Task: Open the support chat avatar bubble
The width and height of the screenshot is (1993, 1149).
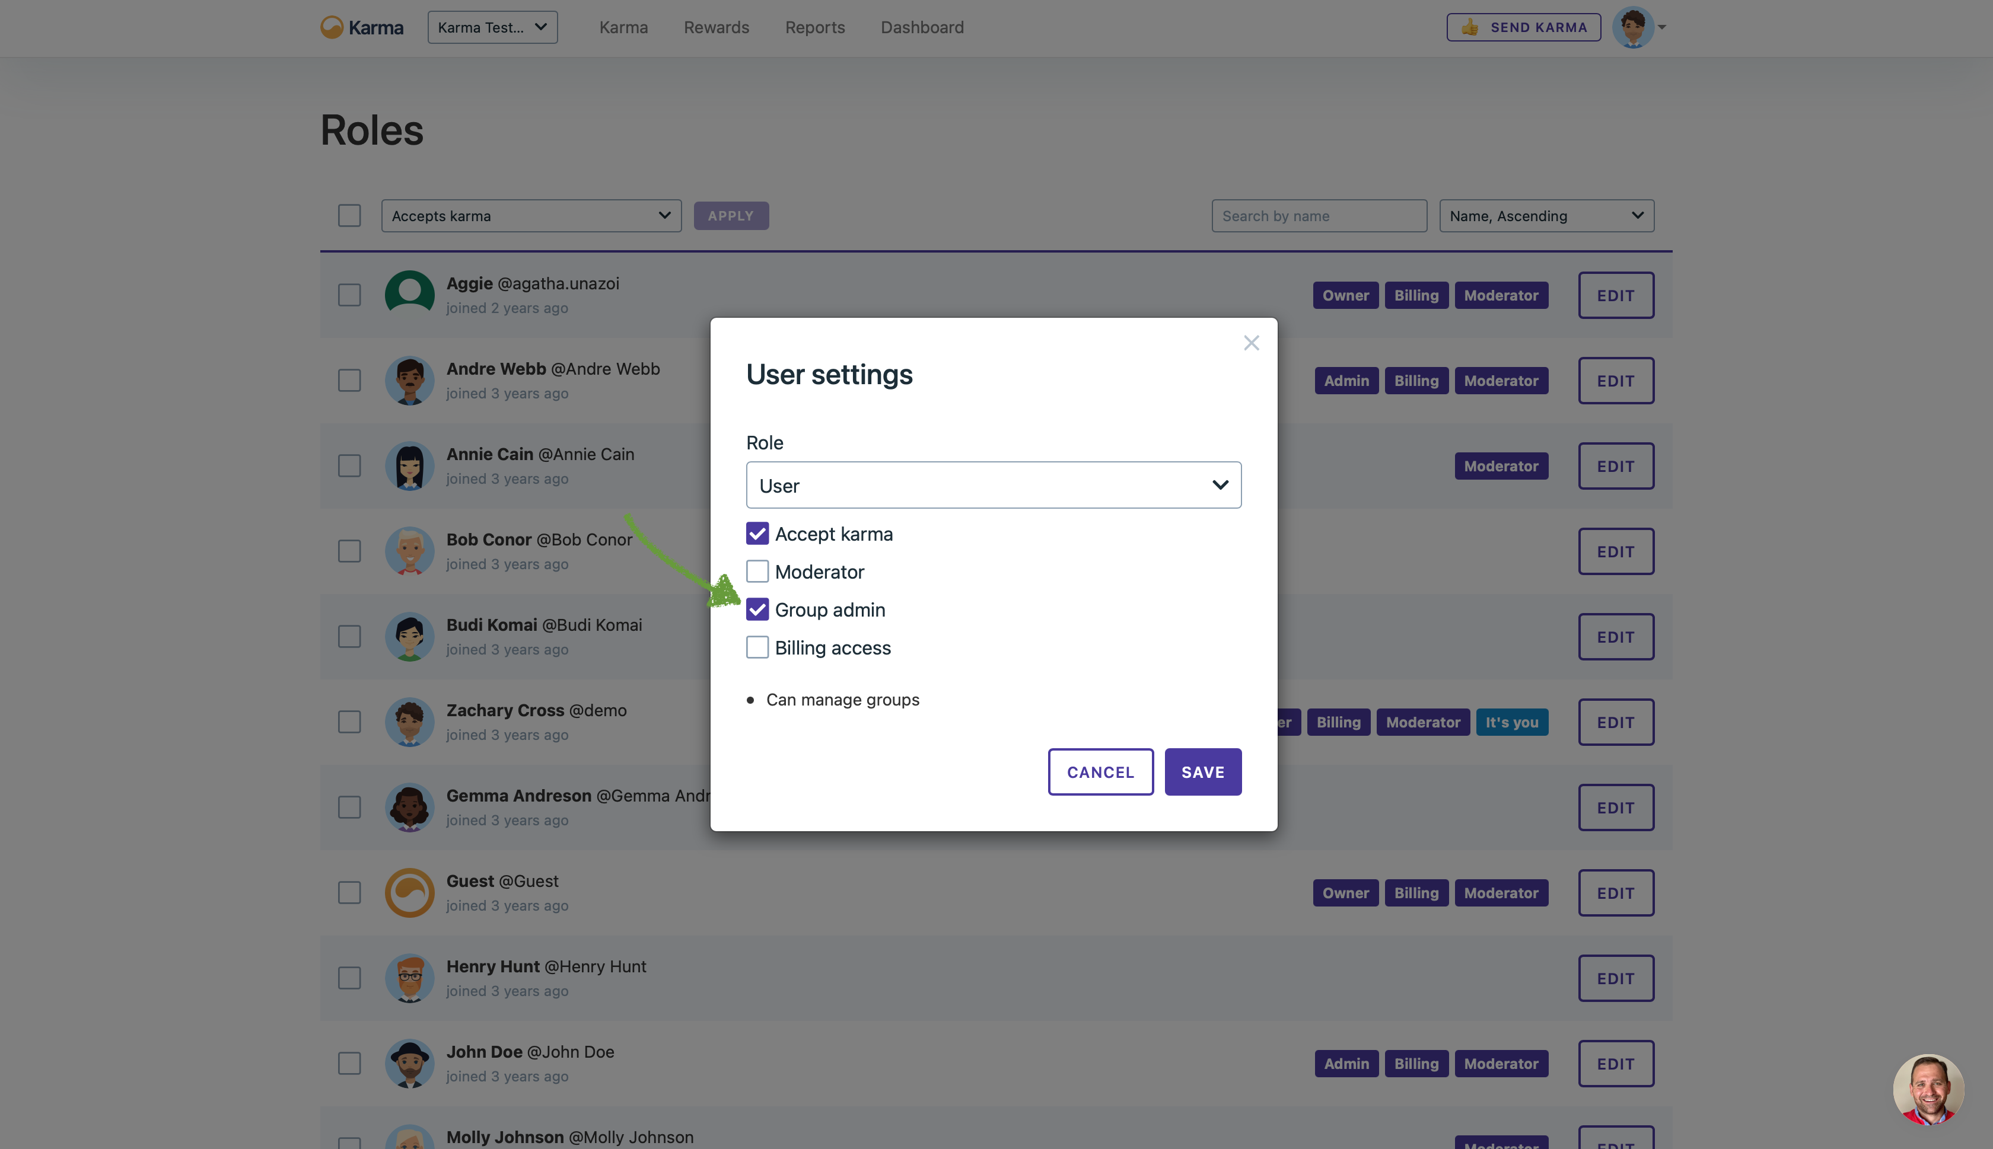Action: pos(1928,1089)
